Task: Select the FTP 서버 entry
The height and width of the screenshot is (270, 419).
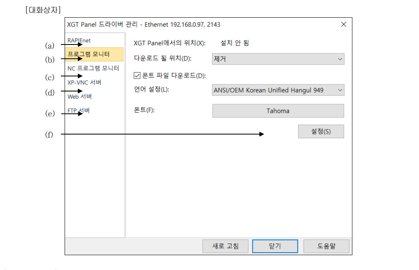Action: pos(78,110)
